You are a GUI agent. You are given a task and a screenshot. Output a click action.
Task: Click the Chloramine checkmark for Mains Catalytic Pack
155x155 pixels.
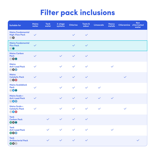pyautogui.click(x=125, y=77)
